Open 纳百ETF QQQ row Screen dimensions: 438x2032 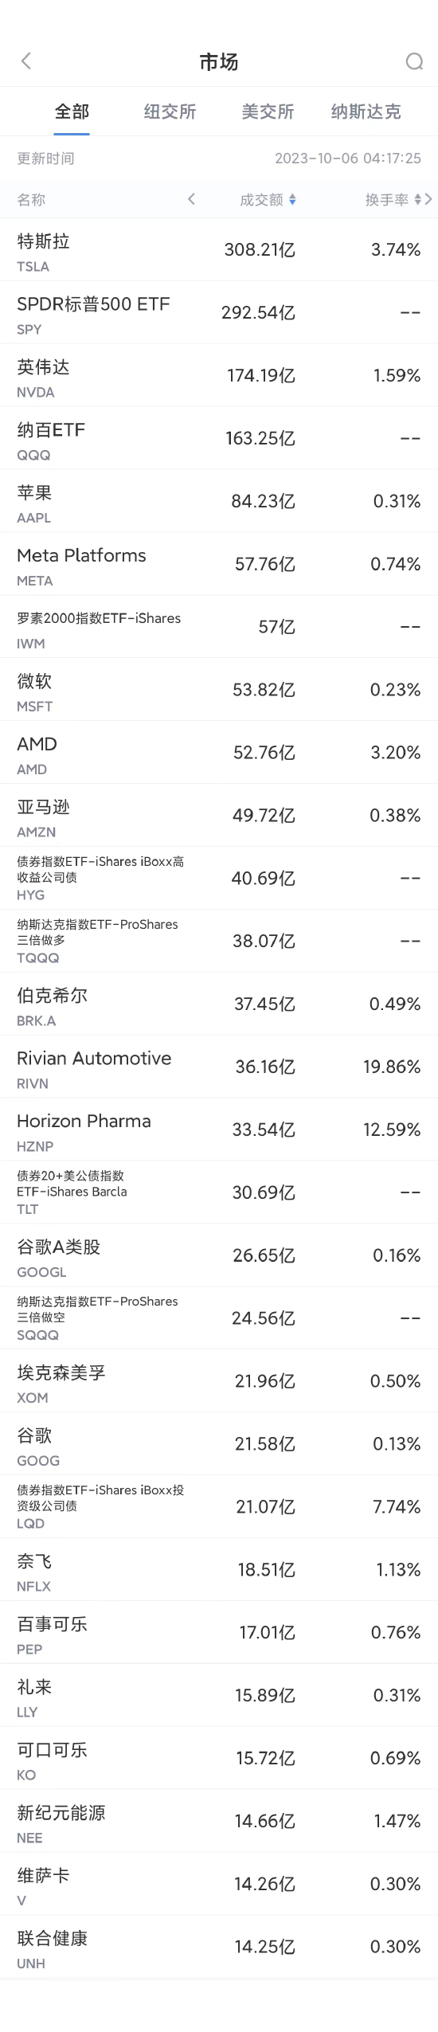pyautogui.click(x=219, y=438)
